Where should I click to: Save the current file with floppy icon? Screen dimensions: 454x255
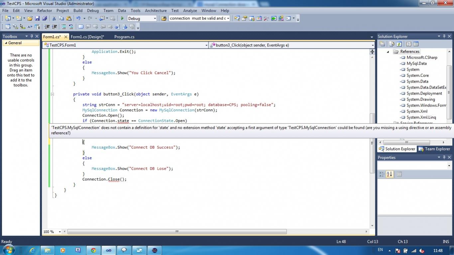point(37,18)
